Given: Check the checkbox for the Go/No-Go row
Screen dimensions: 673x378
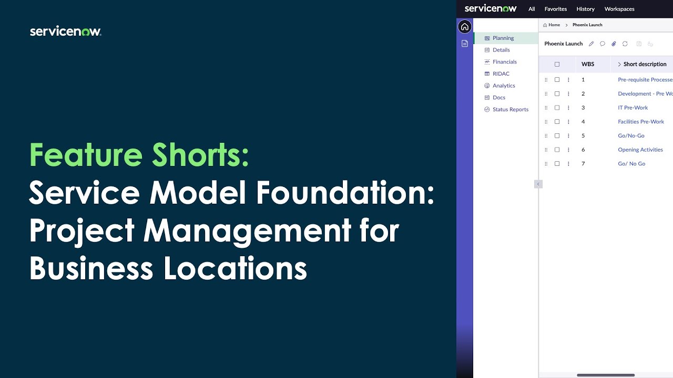Looking at the screenshot, I should pos(557,135).
